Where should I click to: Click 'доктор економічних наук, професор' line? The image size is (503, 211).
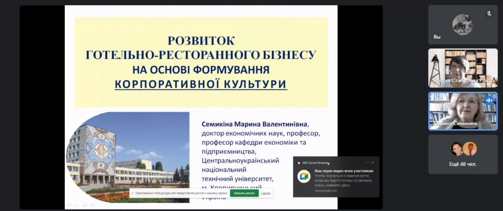click(x=261, y=133)
